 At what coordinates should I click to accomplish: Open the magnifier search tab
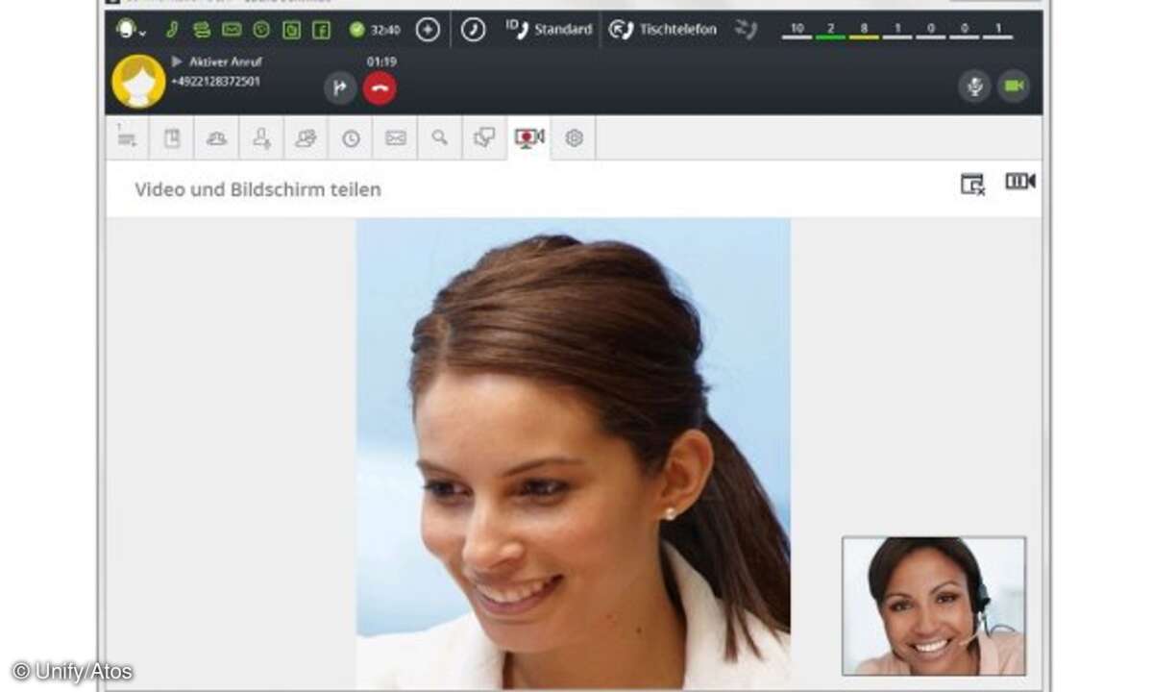click(x=440, y=138)
